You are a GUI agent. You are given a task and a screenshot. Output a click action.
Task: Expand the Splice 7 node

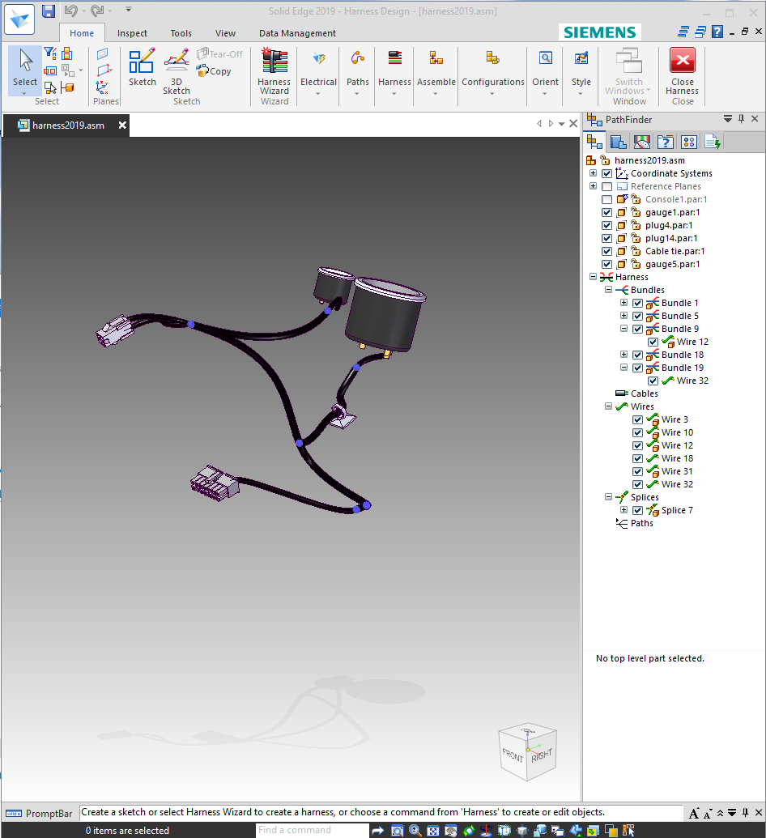(x=623, y=510)
